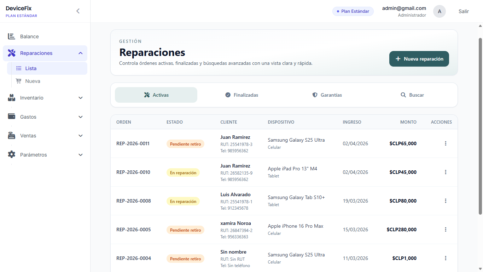Click the Gastos wallet icon
This screenshot has height=272, width=483.
[x=11, y=117]
